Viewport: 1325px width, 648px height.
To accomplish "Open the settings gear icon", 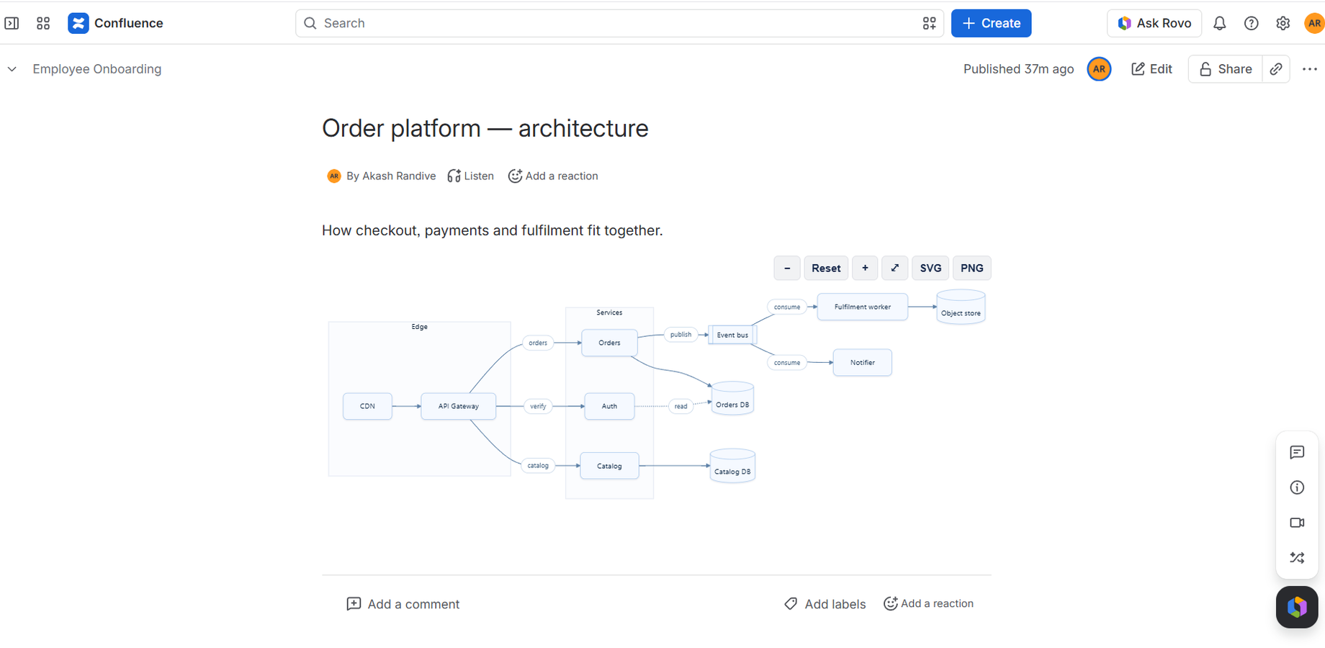I will point(1283,23).
